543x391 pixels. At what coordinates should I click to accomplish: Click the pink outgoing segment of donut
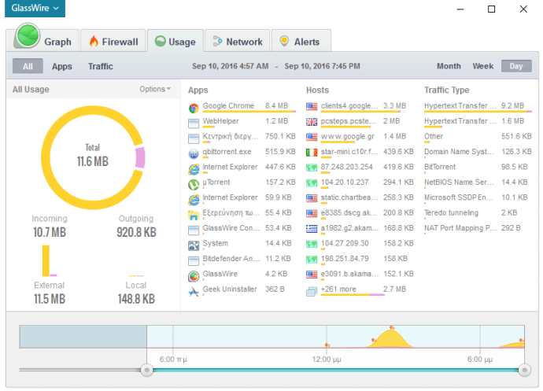coord(140,157)
